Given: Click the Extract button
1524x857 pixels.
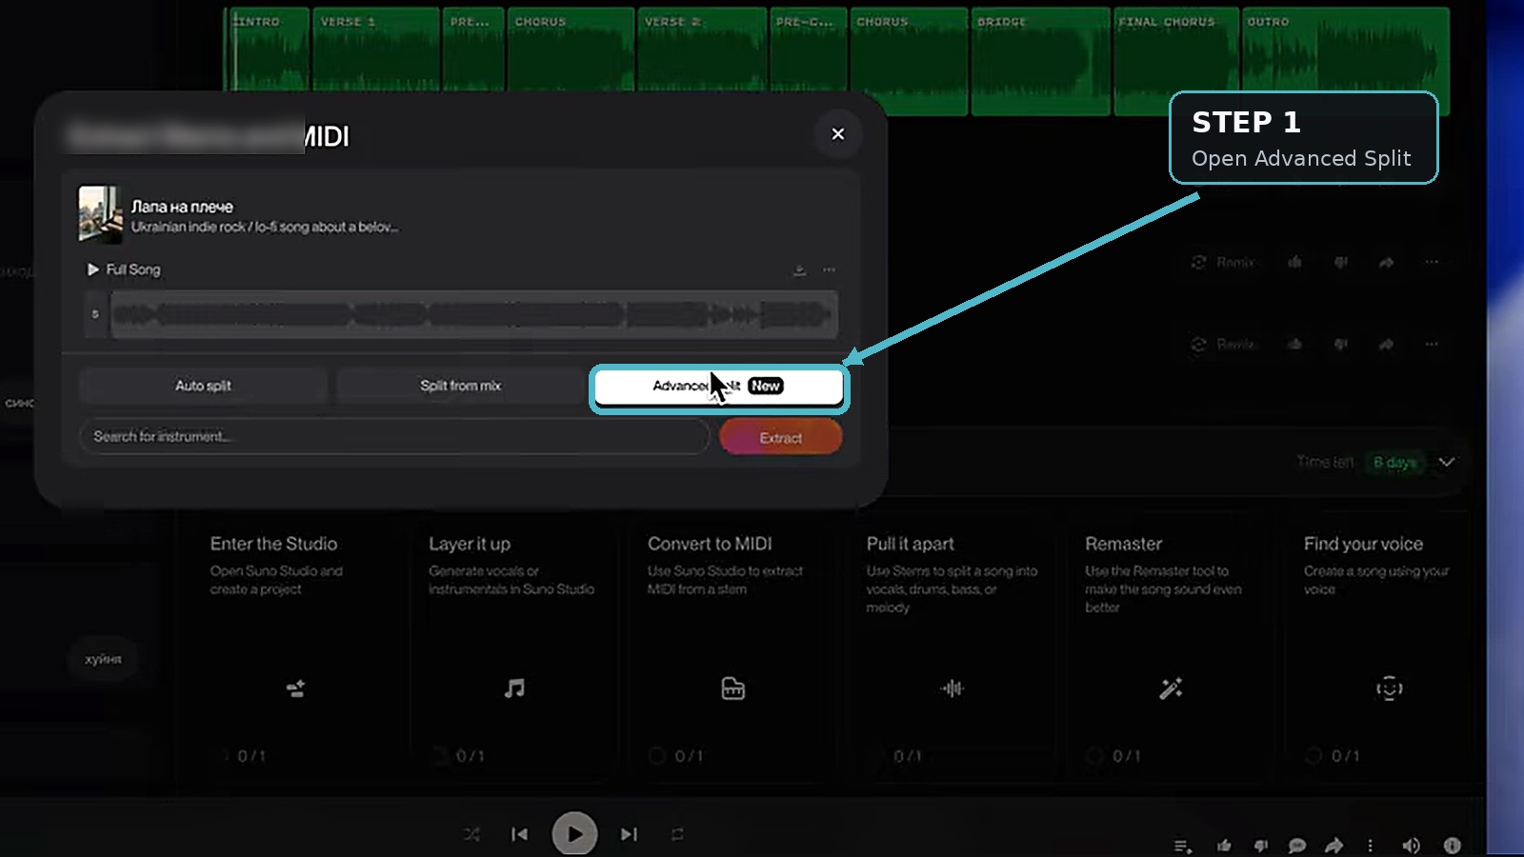Looking at the screenshot, I should pos(780,437).
